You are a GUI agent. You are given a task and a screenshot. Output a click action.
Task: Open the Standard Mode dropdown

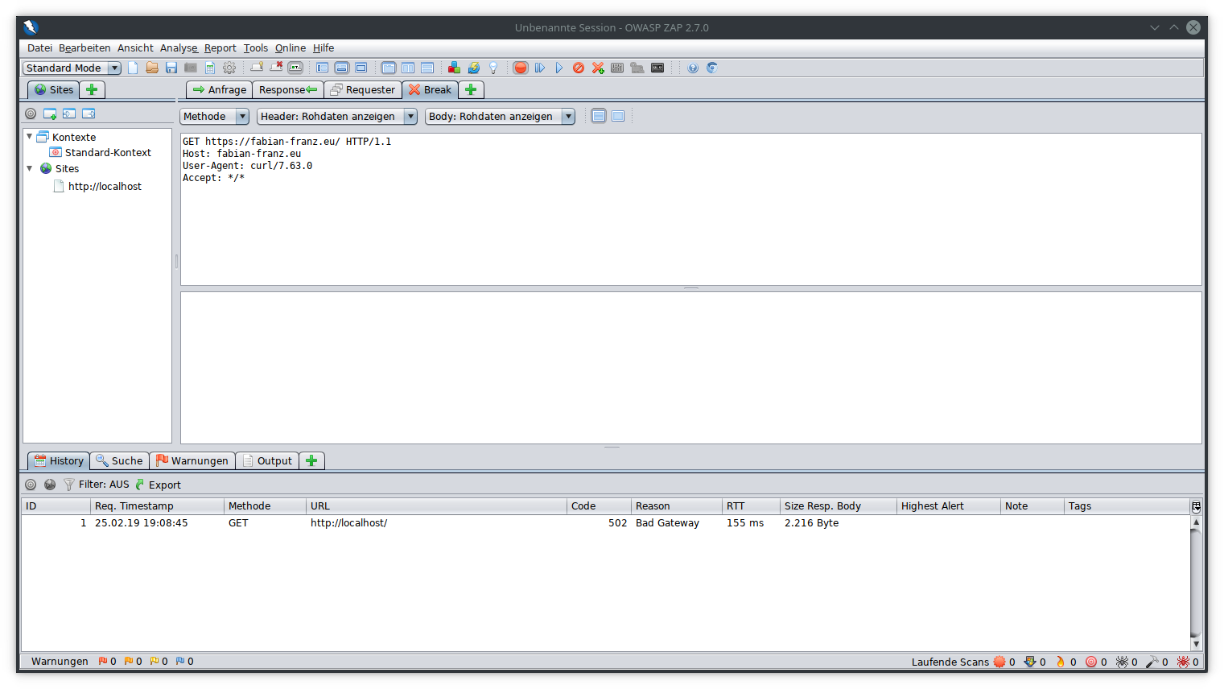click(x=72, y=68)
